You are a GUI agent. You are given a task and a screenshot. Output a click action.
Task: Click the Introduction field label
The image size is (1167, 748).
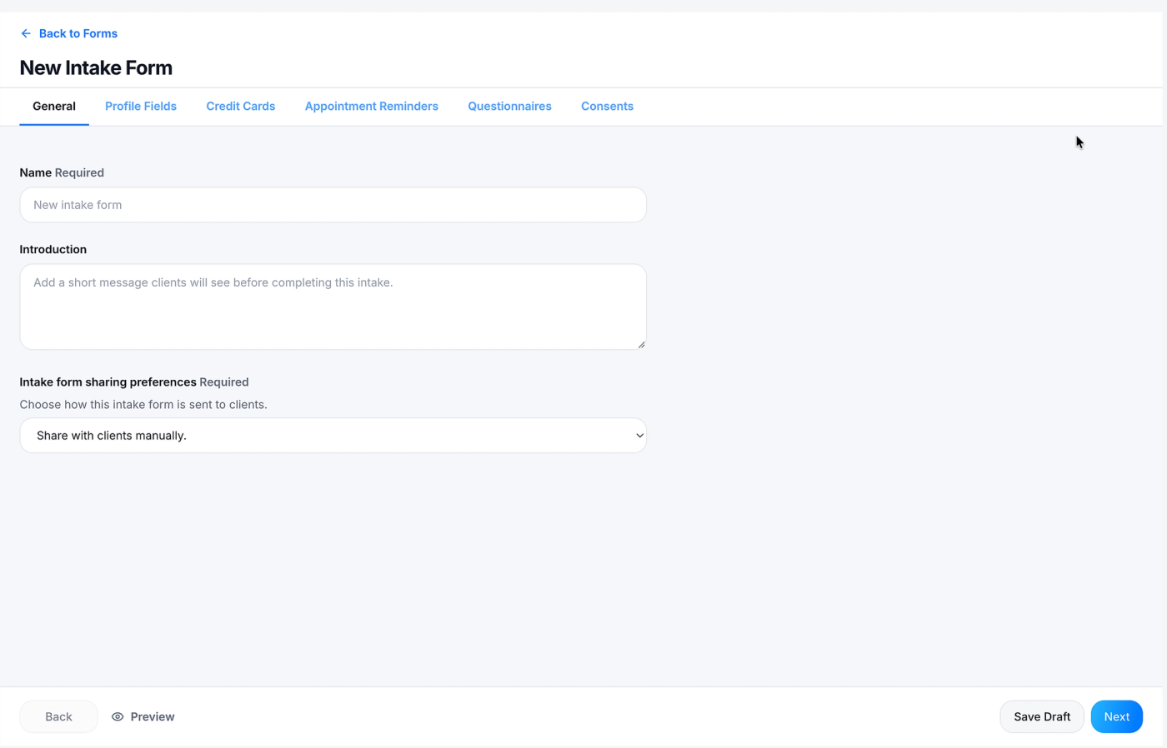pos(53,249)
